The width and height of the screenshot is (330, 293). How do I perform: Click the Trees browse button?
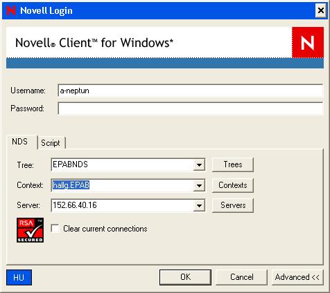coord(233,164)
